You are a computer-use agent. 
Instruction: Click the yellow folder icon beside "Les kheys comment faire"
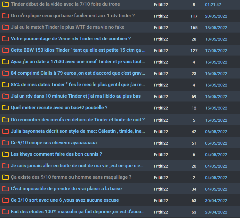pos(5,154)
